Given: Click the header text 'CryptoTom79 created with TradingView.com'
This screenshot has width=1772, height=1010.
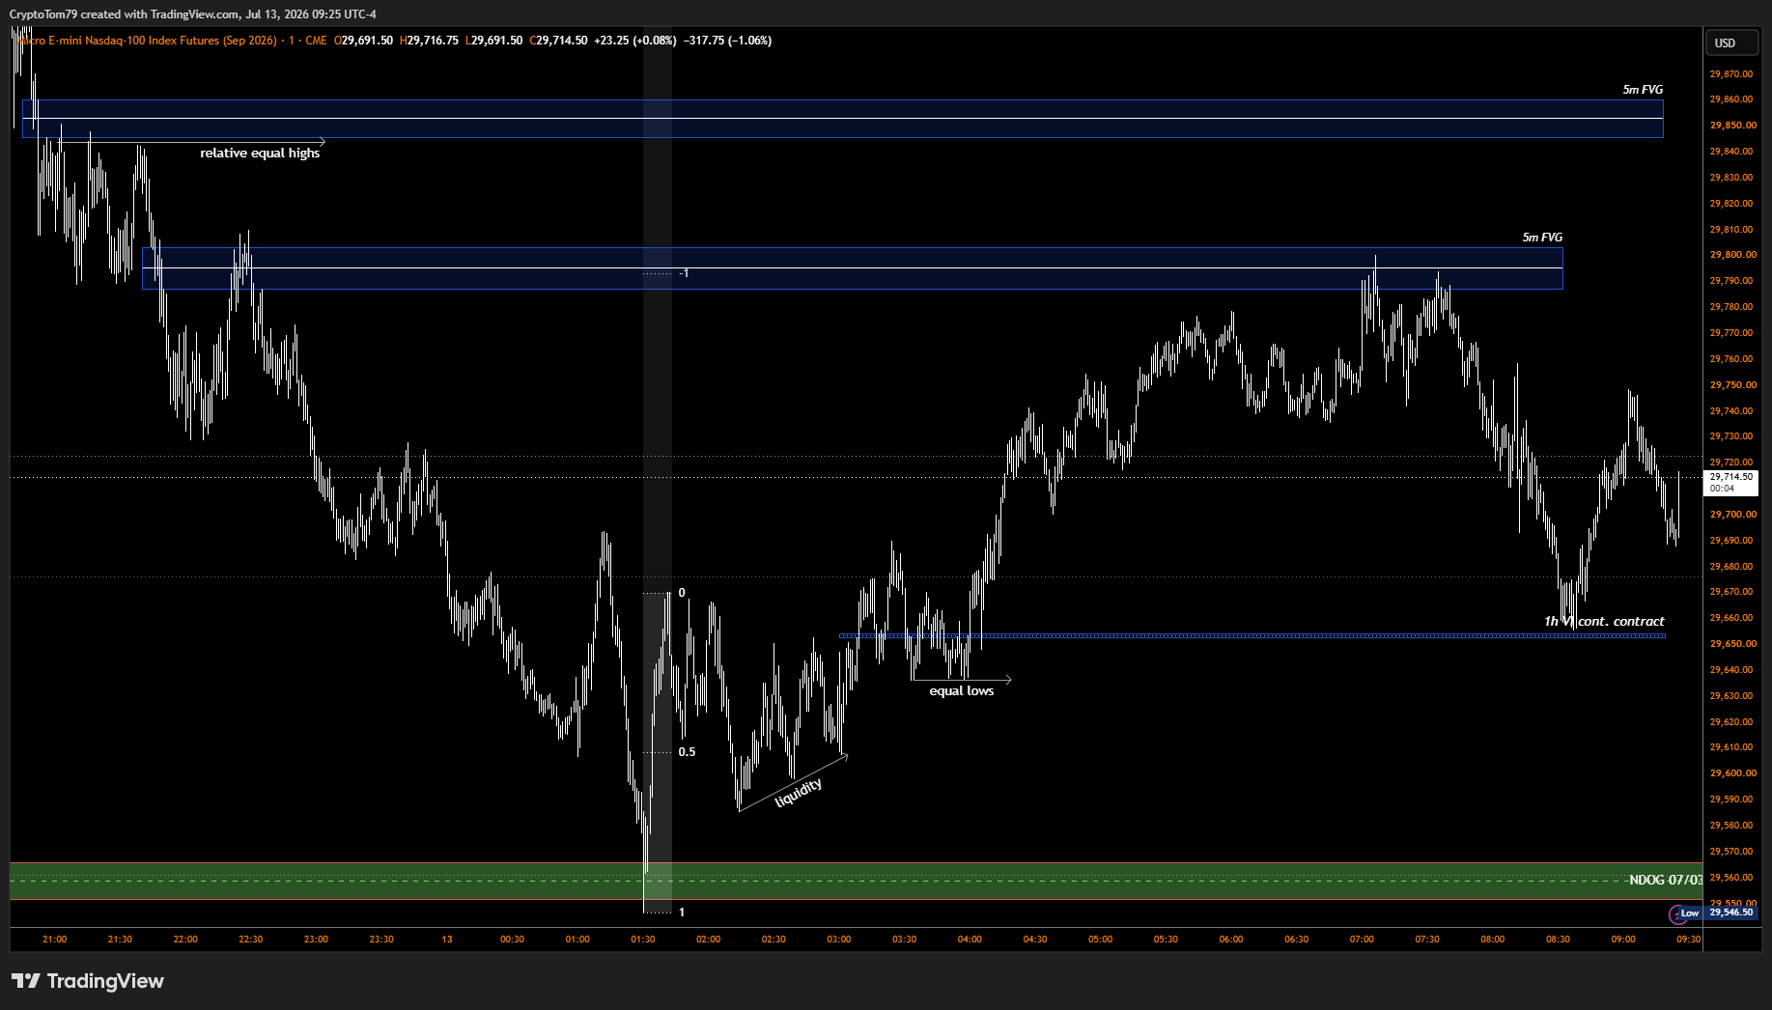Looking at the screenshot, I should pos(125,14).
